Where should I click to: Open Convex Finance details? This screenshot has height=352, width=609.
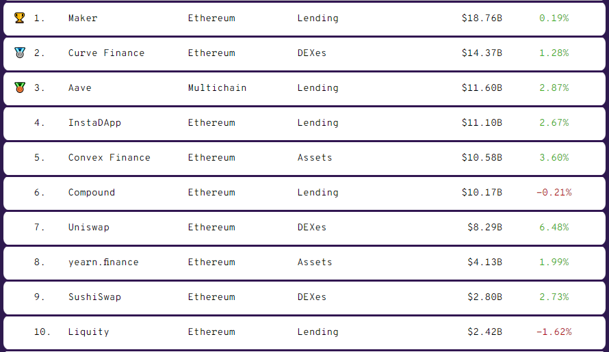(109, 158)
